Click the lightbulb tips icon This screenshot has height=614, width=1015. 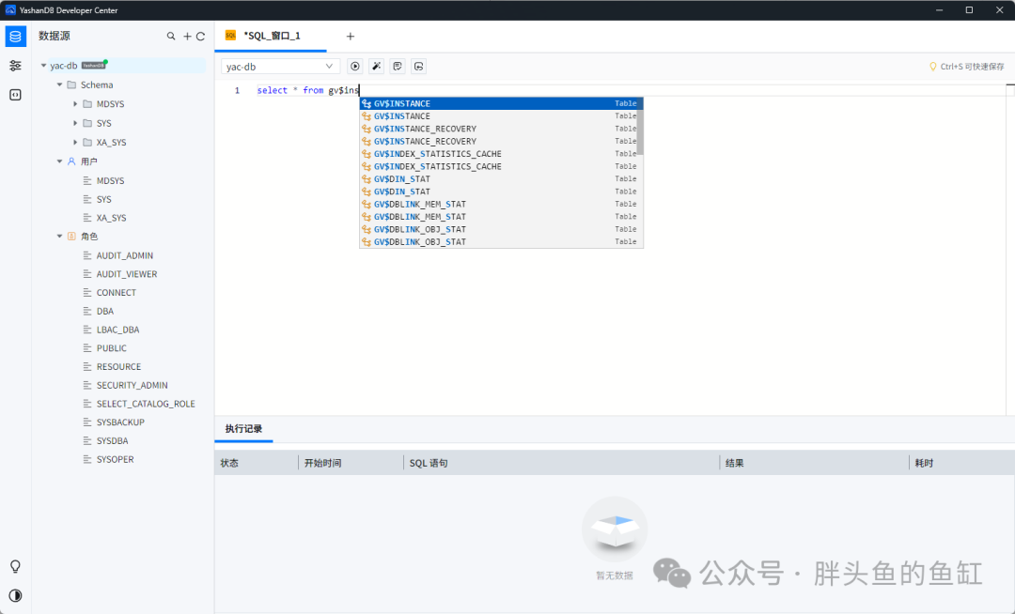coord(16,567)
